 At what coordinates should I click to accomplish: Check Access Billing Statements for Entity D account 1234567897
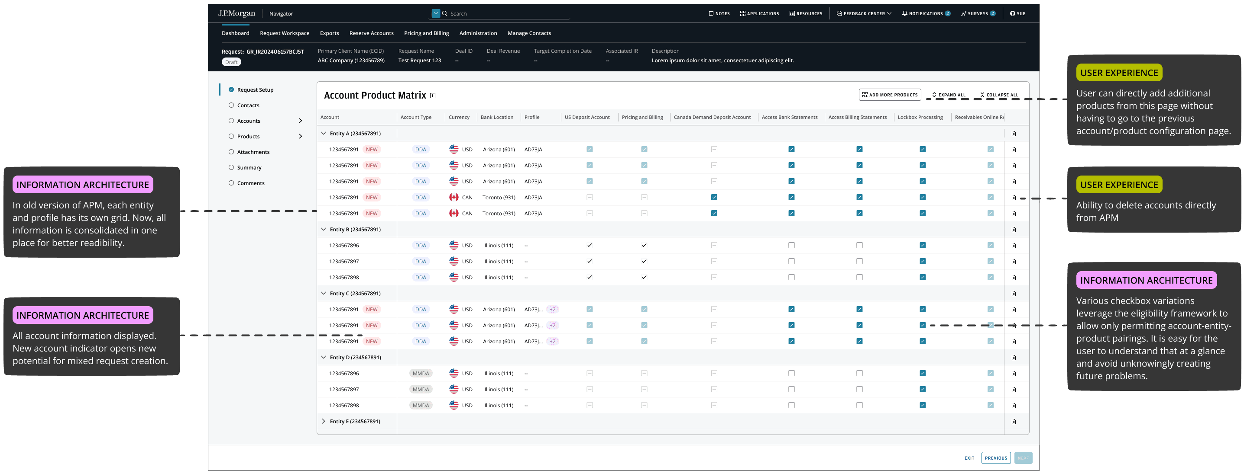[859, 389]
